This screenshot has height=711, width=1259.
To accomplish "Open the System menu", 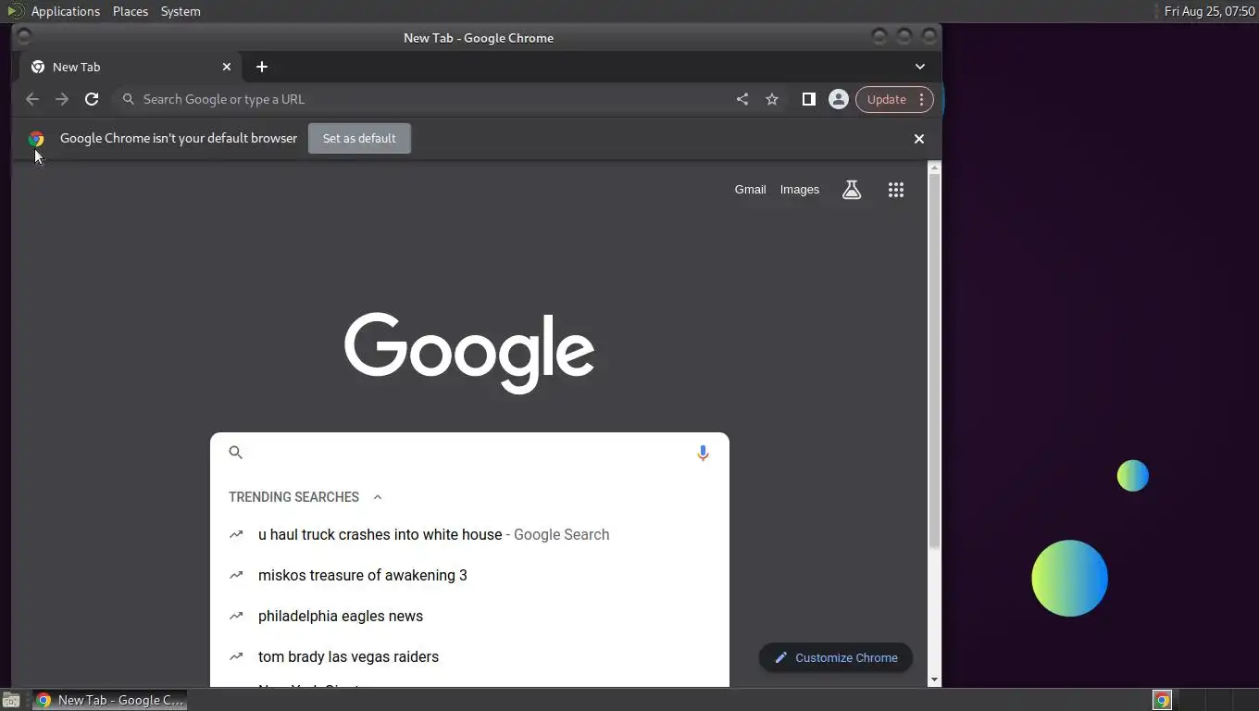I will tap(181, 11).
